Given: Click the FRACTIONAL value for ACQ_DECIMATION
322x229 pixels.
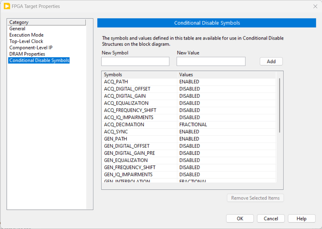Looking at the screenshot, I should (193, 124).
